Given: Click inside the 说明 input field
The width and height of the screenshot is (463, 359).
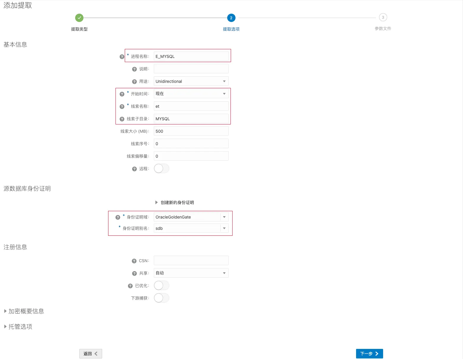Looking at the screenshot, I should pyautogui.click(x=191, y=69).
